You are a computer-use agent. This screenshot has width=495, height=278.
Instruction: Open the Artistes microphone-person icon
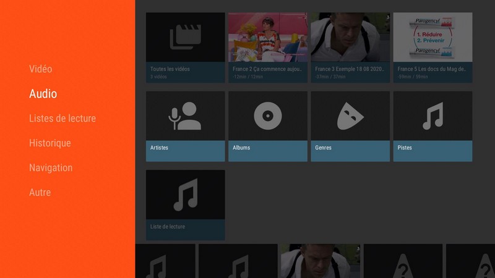(185, 116)
